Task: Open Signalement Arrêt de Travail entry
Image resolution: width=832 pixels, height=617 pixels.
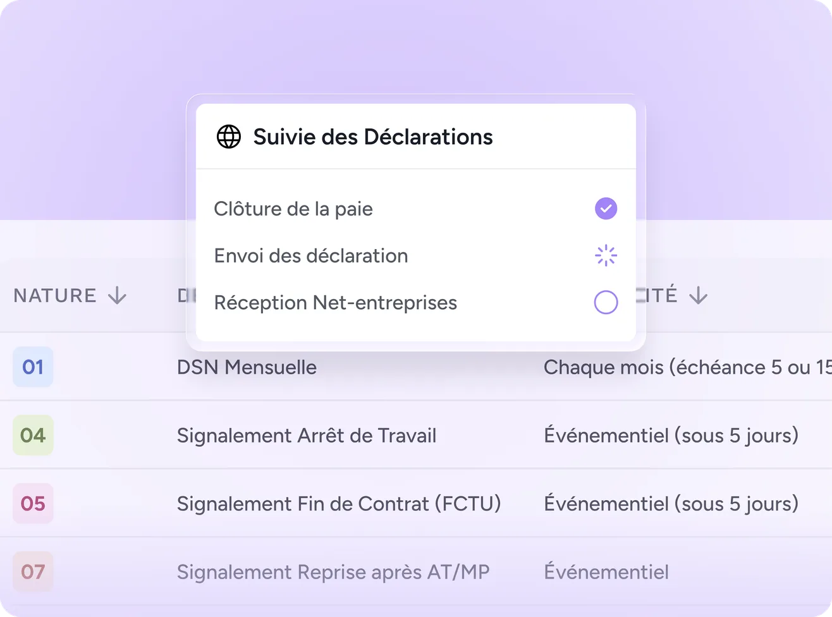Action: pos(307,436)
